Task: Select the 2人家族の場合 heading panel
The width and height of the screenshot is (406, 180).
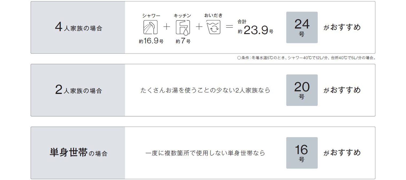Action: click(78, 90)
